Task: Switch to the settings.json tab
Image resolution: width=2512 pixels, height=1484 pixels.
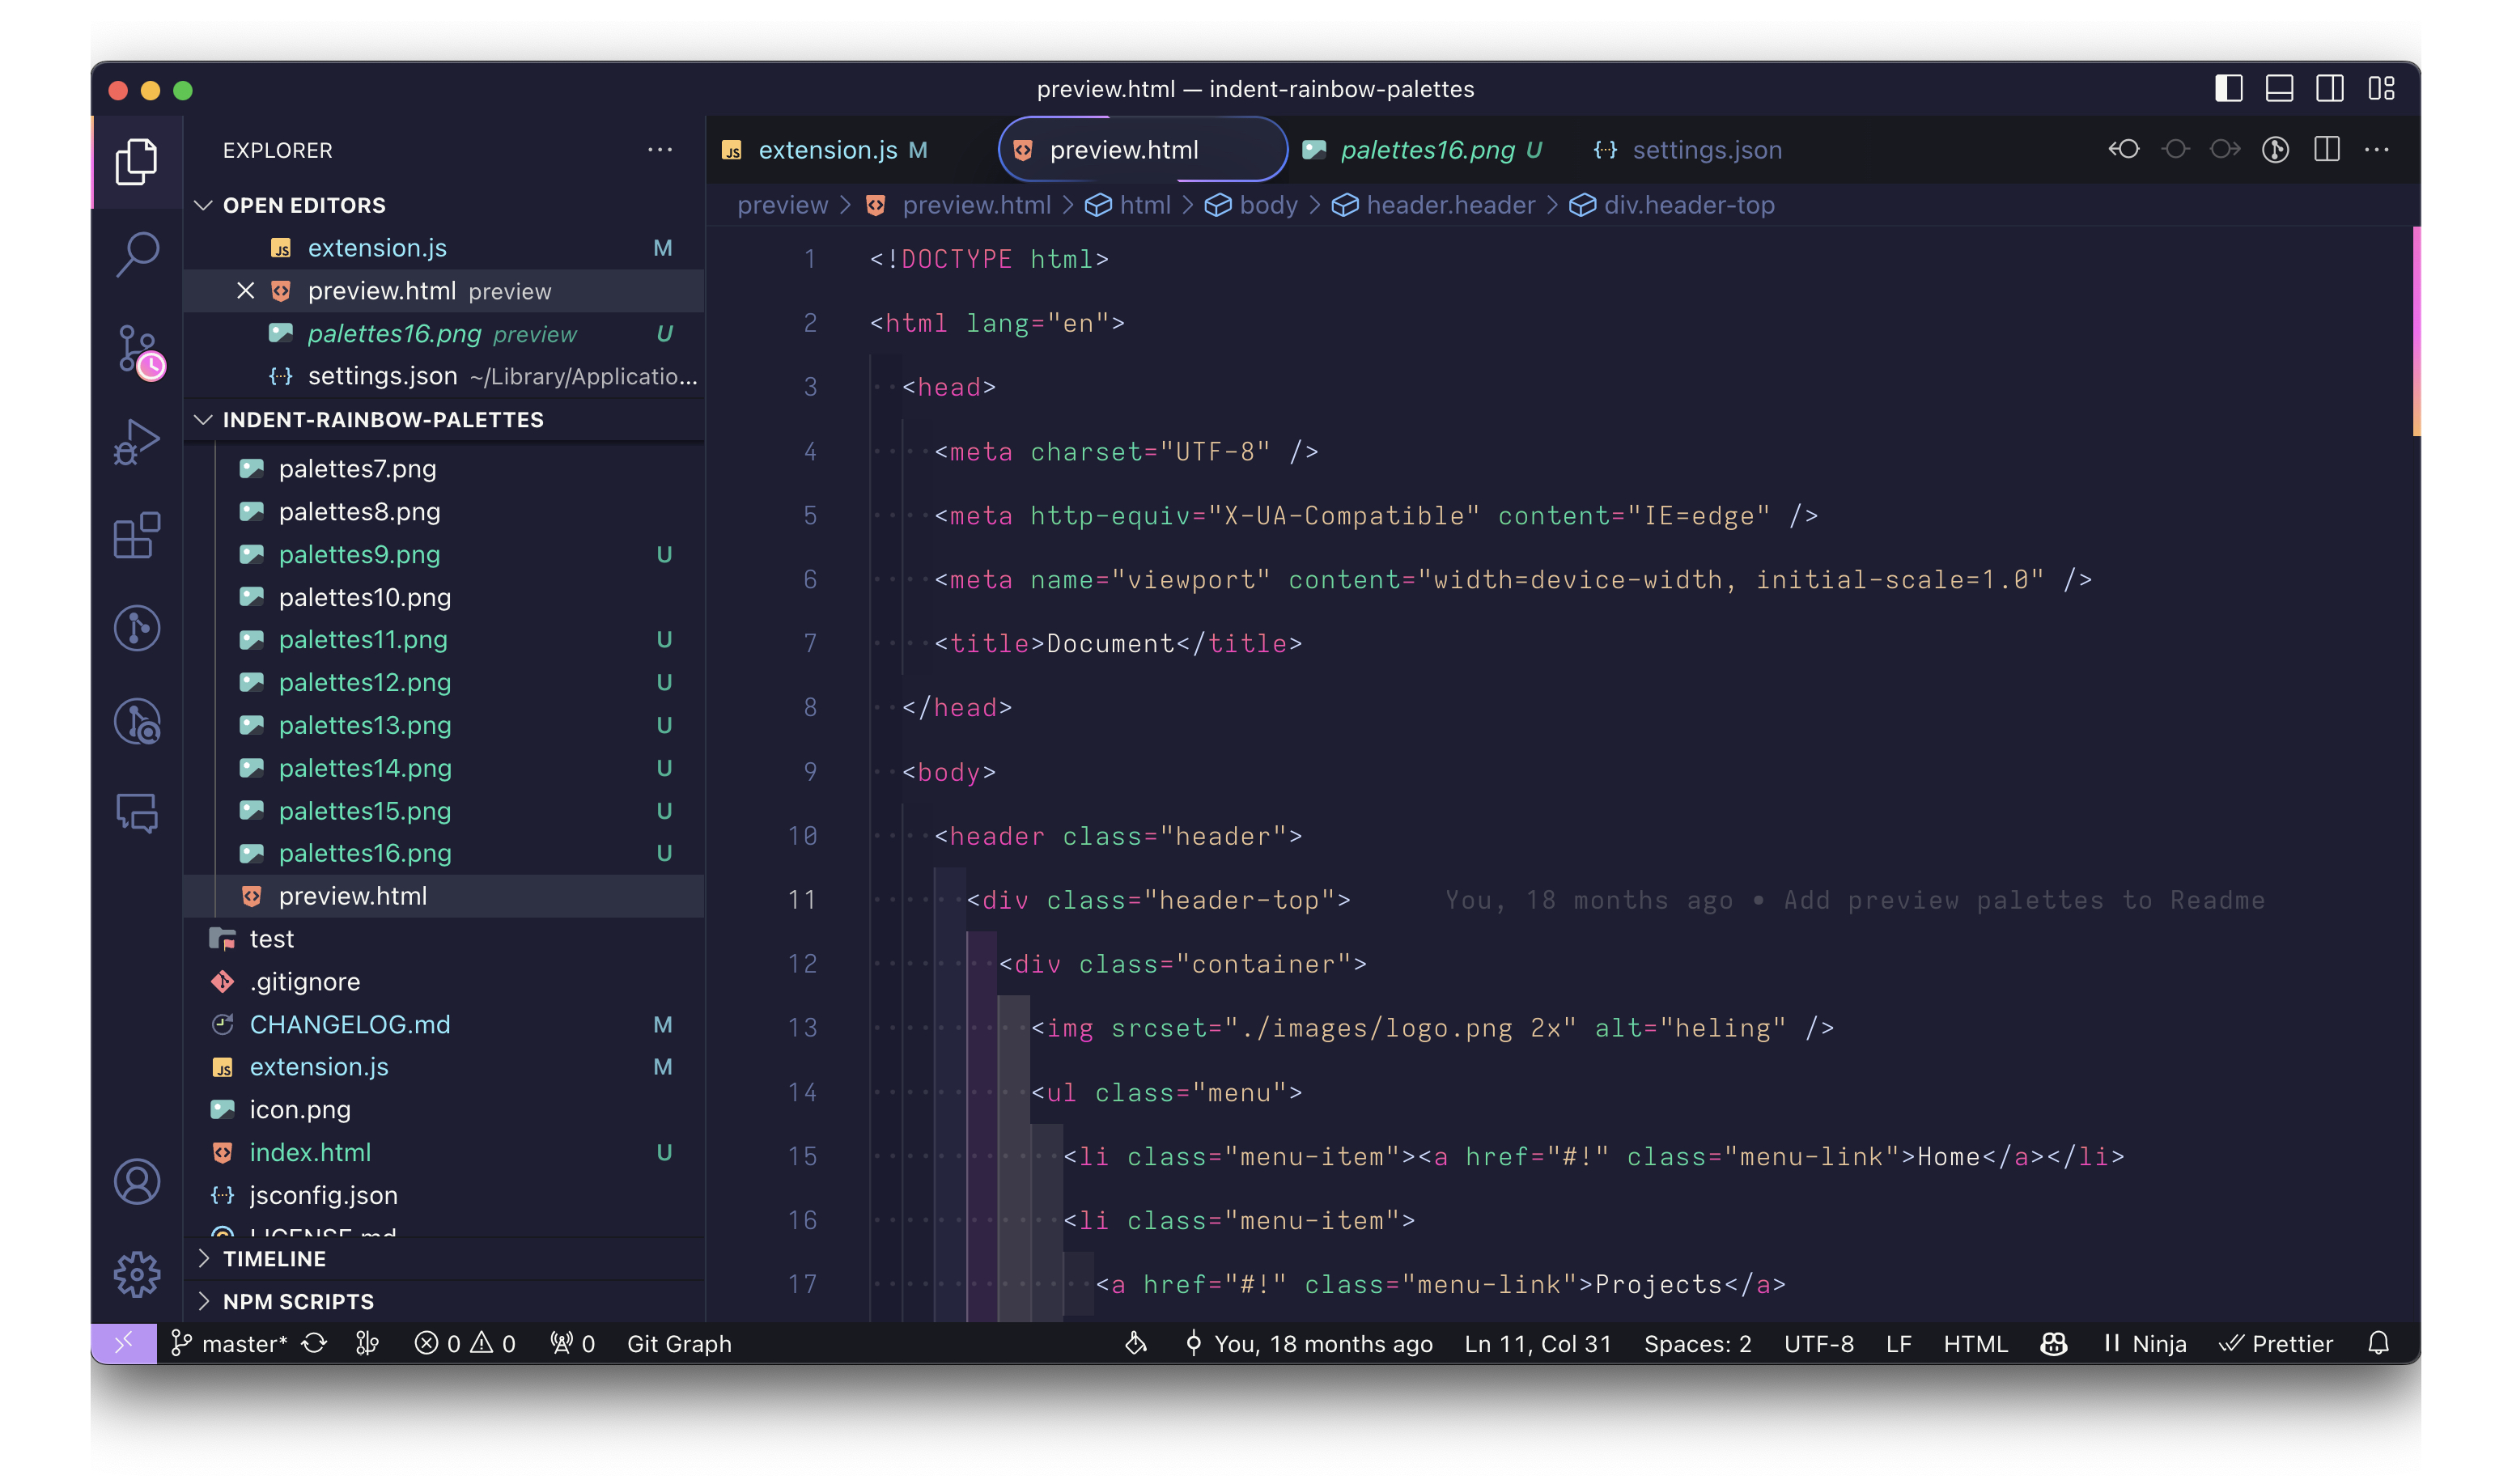Action: 1705,150
